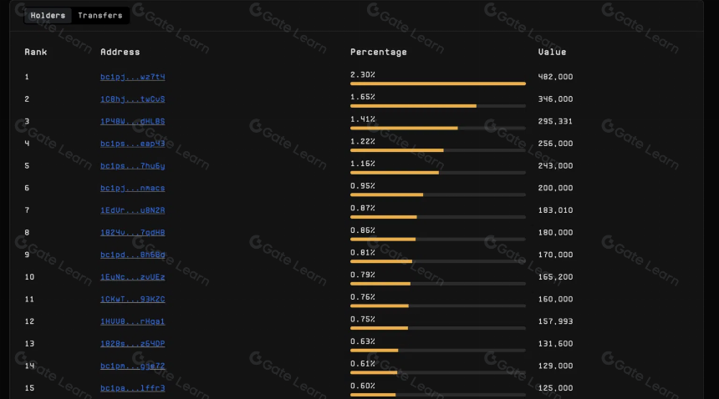Viewport: 719px width, 399px height.
Task: Select the value 183,010
Action: click(x=555, y=210)
